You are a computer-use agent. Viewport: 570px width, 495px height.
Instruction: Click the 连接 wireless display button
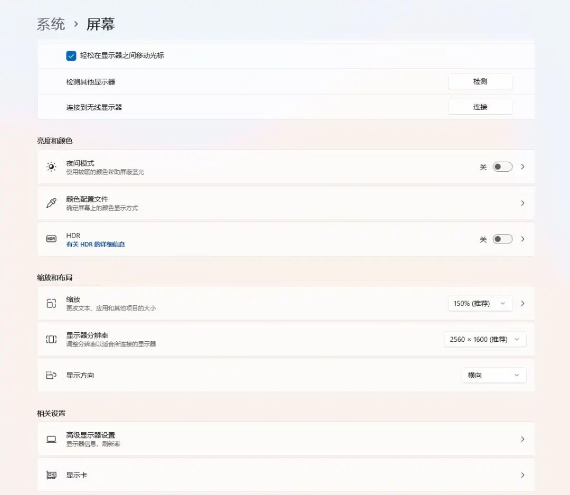(480, 107)
